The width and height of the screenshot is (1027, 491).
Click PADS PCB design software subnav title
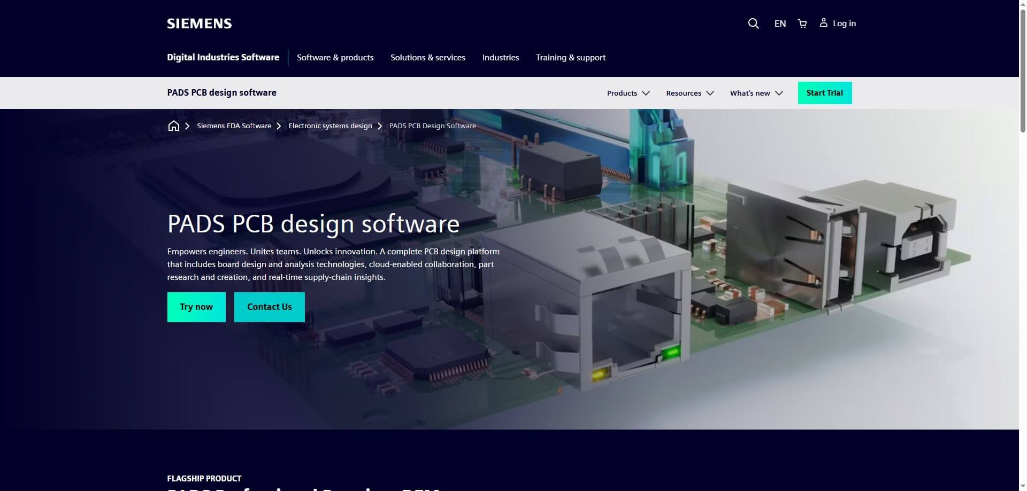tap(221, 92)
